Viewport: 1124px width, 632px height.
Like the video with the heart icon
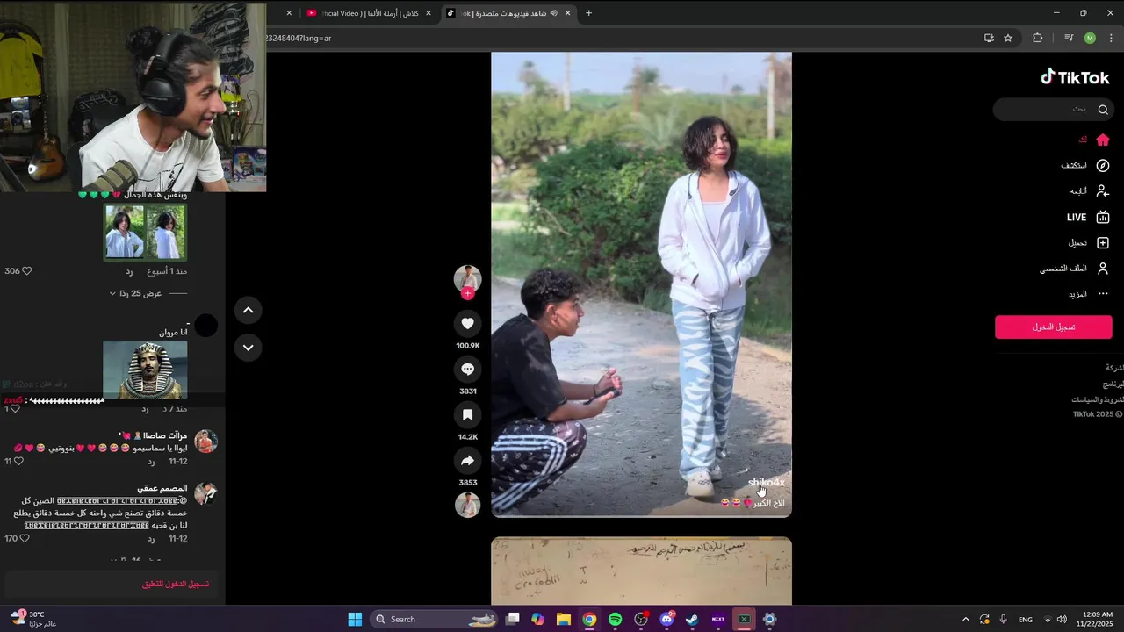tap(467, 323)
